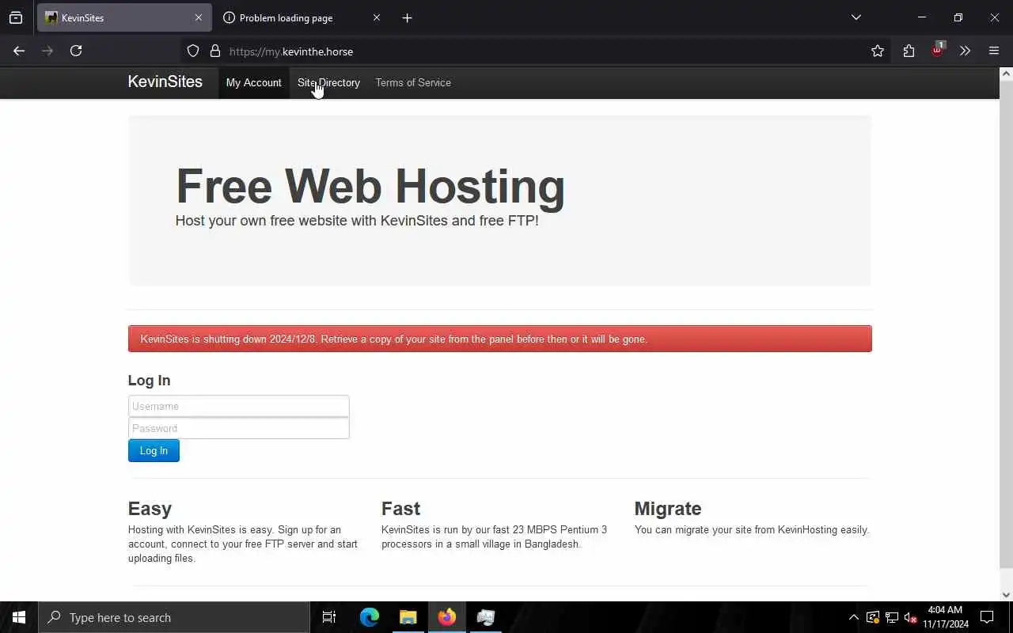Switch to the KevinSites tab
The image size is (1013, 633).
pos(124,17)
